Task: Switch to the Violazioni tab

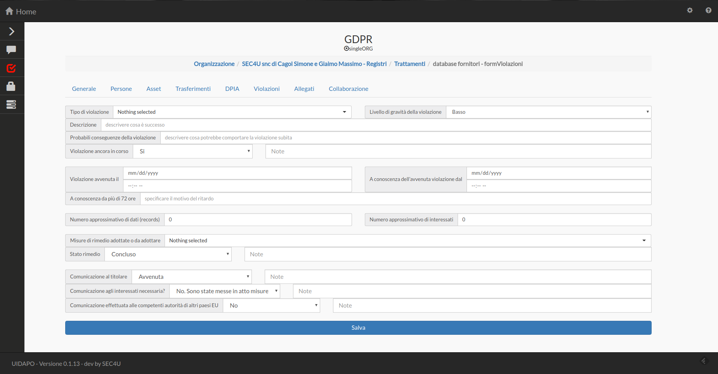Action: [x=267, y=89]
